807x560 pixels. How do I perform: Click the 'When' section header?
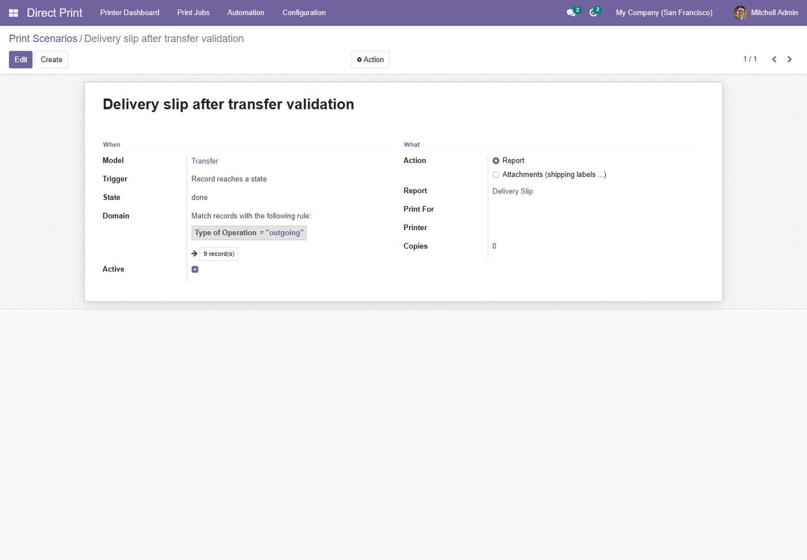112,145
